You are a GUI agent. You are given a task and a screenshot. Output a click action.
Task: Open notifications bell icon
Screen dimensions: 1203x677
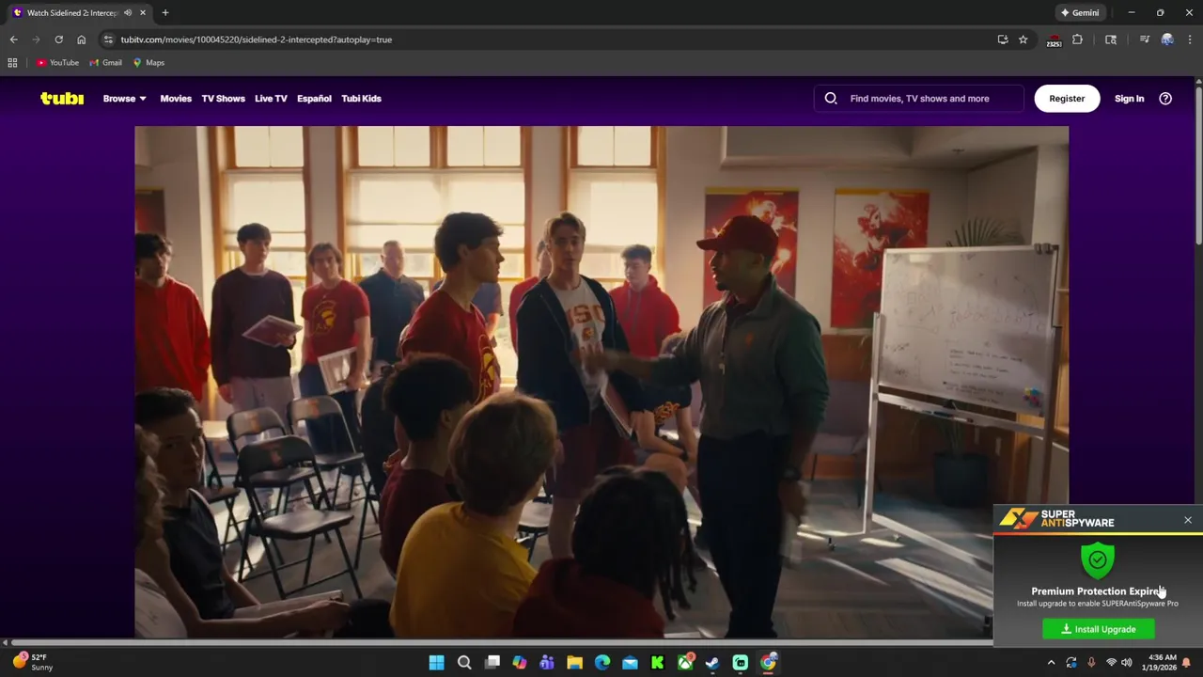pyautogui.click(x=1186, y=663)
